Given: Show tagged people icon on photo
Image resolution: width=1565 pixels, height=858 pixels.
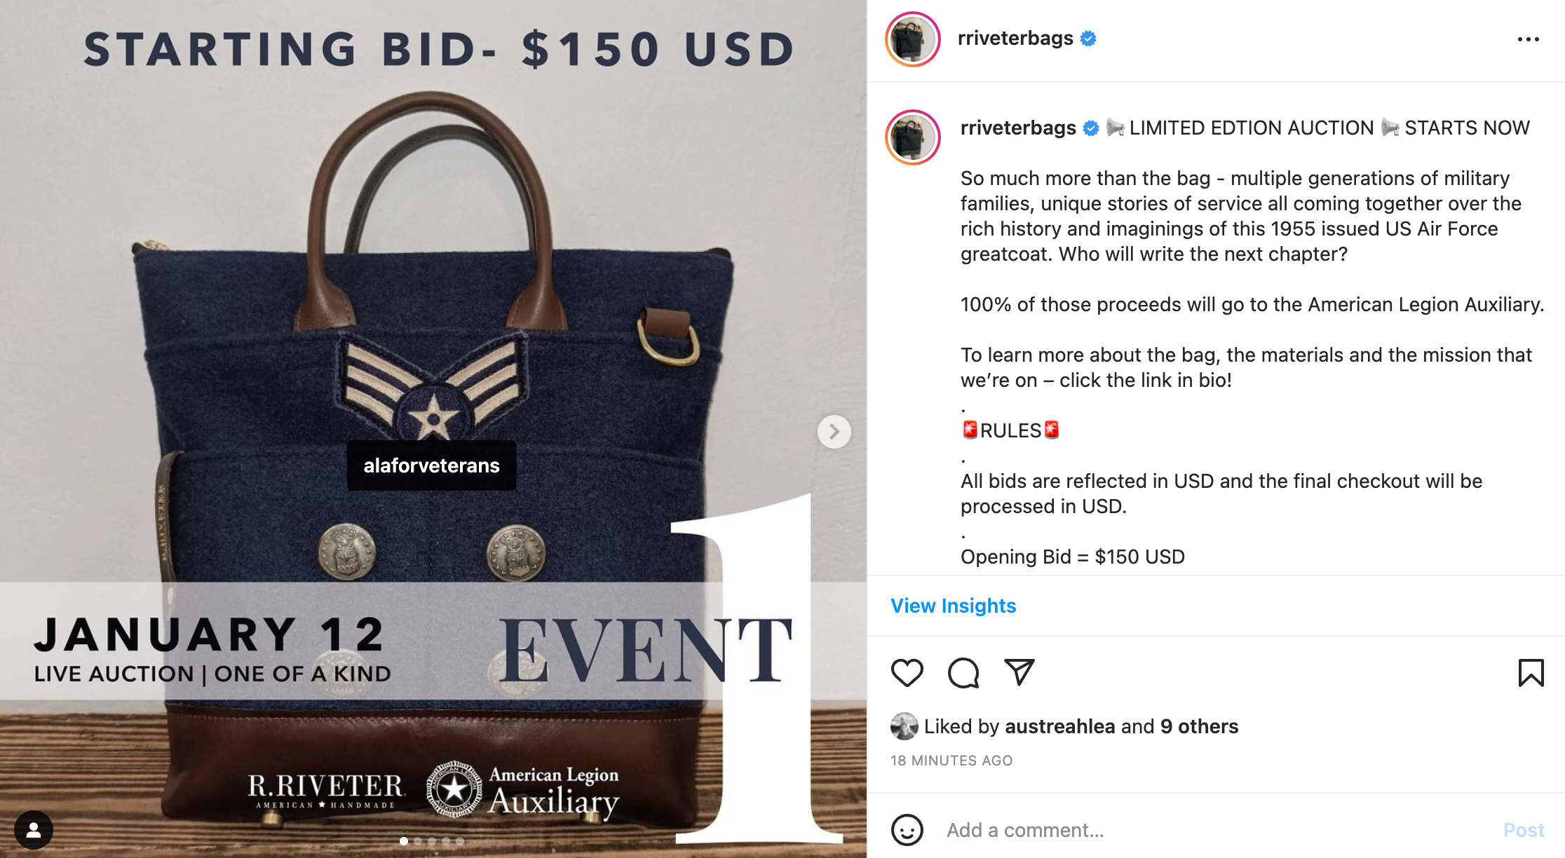Looking at the screenshot, I should coord(33,830).
